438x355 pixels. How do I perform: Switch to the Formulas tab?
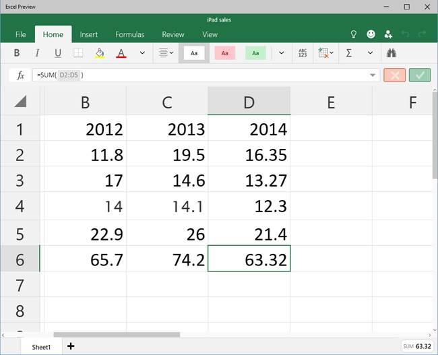click(130, 34)
